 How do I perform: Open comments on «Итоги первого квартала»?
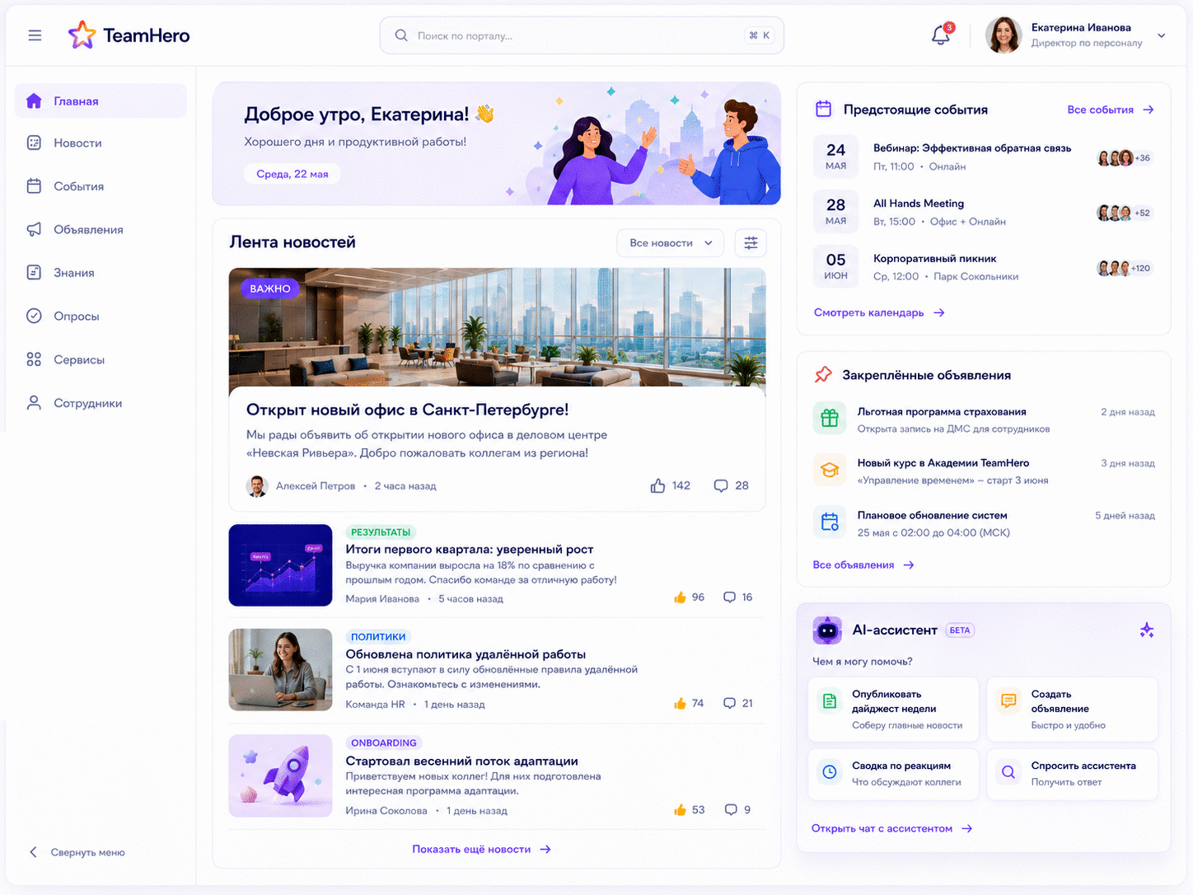[x=729, y=597]
